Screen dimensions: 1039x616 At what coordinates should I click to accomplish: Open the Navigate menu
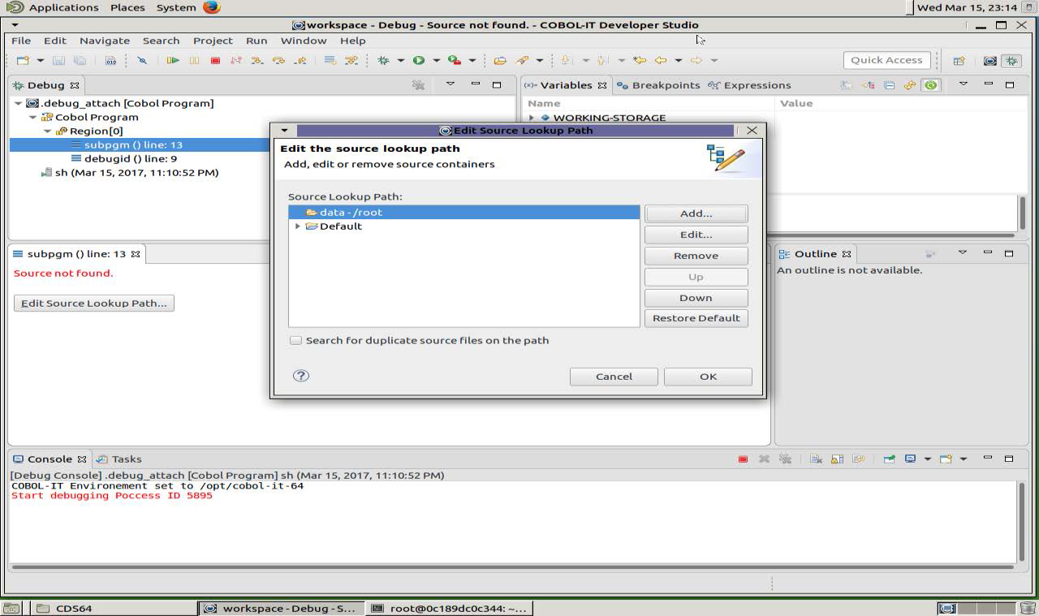[x=105, y=41]
